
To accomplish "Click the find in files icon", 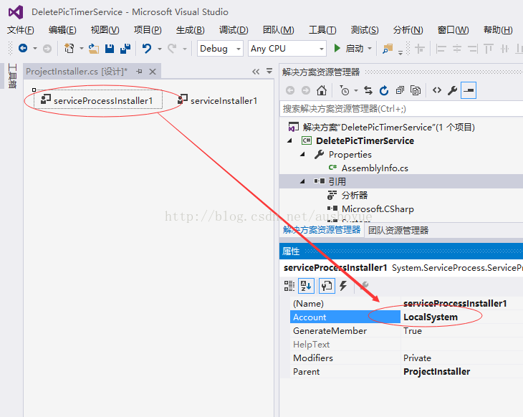I will point(388,49).
